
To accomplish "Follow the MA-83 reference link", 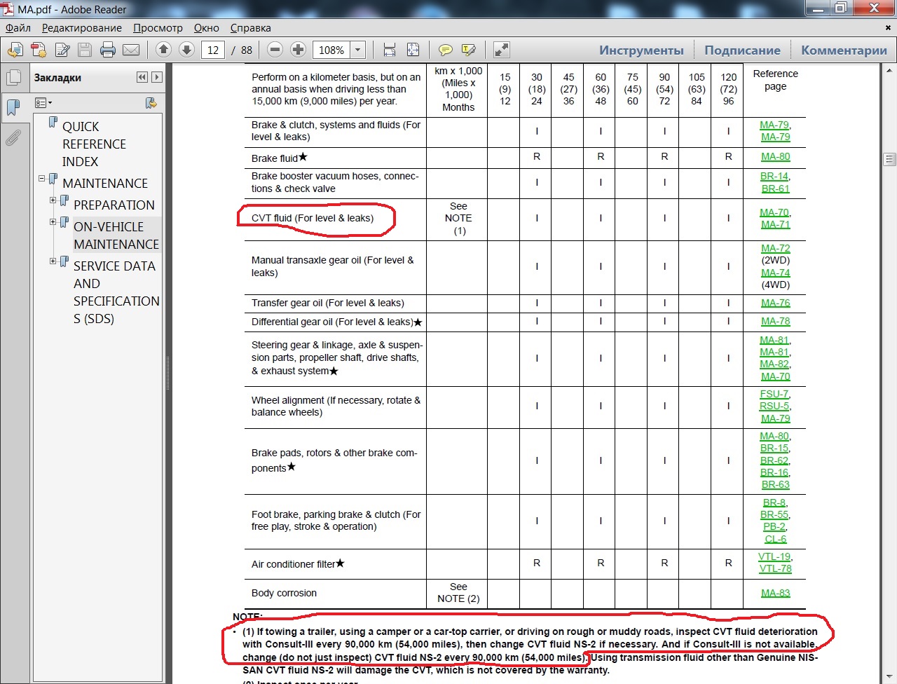I will click(x=775, y=593).
